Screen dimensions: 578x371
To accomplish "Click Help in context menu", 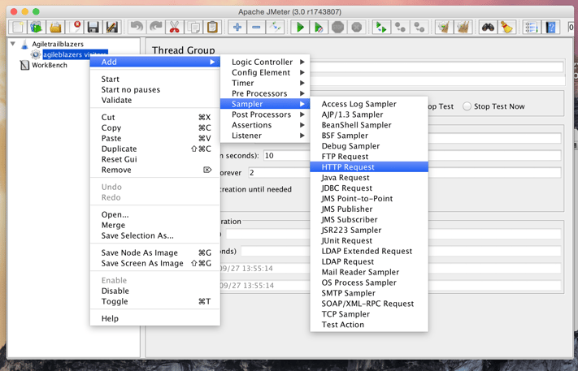I will 154,319.
